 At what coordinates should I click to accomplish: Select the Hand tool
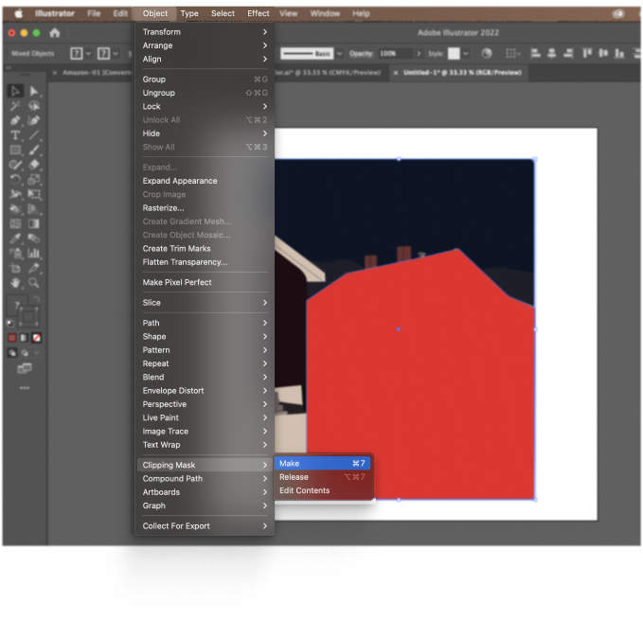pyautogui.click(x=15, y=283)
